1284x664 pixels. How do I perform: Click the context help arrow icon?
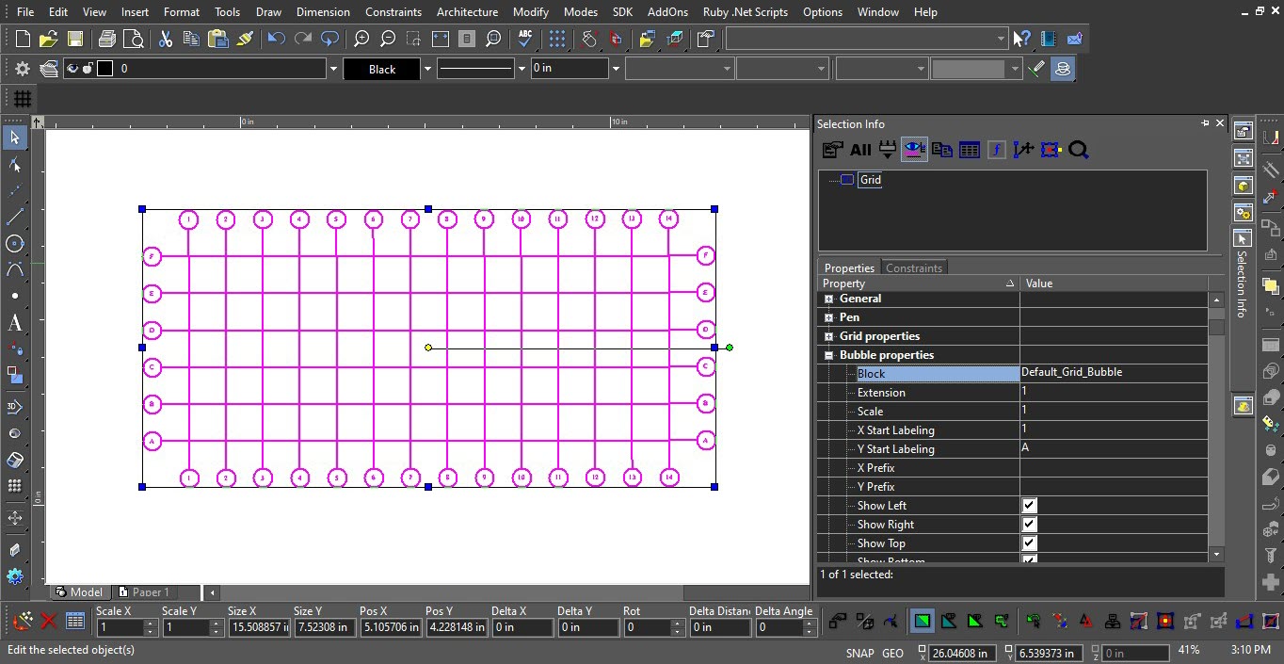pos(1022,39)
